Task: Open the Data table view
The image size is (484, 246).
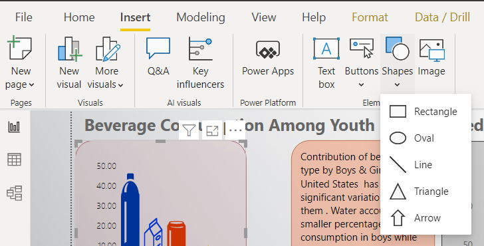Action: tap(14, 160)
